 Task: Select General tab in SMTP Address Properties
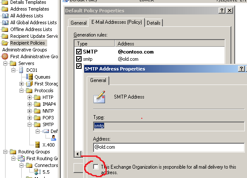click(x=98, y=80)
